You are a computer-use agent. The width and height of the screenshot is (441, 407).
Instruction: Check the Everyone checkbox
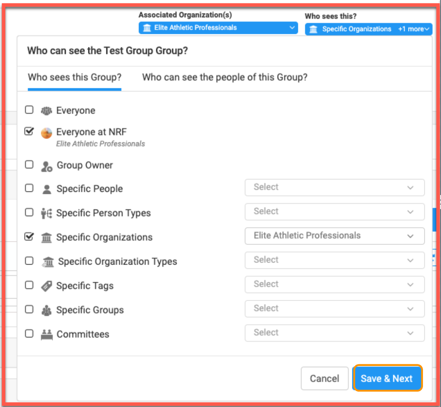pos(29,110)
